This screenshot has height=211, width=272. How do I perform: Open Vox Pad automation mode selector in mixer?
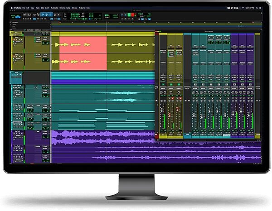[234, 81]
